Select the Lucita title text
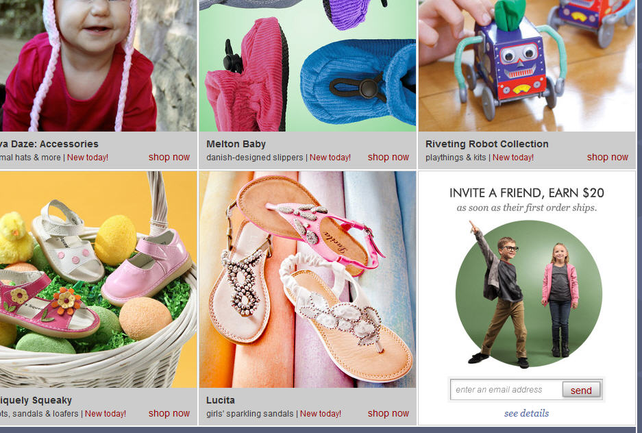This screenshot has width=642, height=433. [x=220, y=400]
